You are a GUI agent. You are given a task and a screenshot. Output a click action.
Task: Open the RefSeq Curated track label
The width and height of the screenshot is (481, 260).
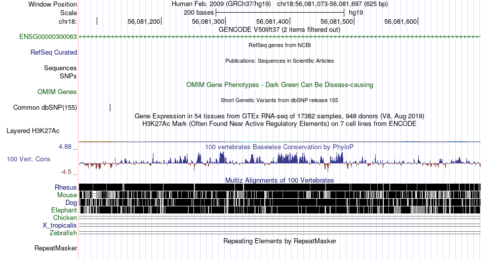(x=54, y=53)
